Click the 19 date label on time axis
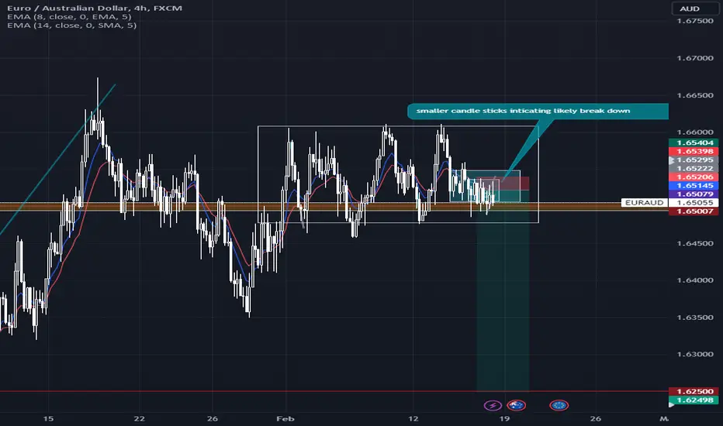 [x=504, y=418]
